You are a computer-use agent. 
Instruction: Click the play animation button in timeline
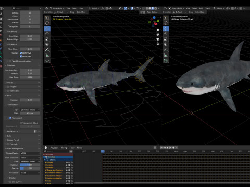click(x=170, y=148)
